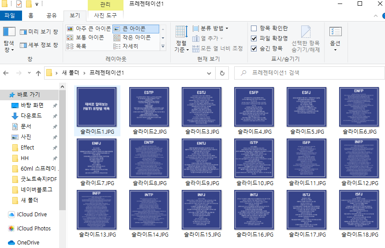Image resolution: width=385 pixels, height=248 pixels.
Task: Select 큰 아이콘 layout
Action: (135, 29)
